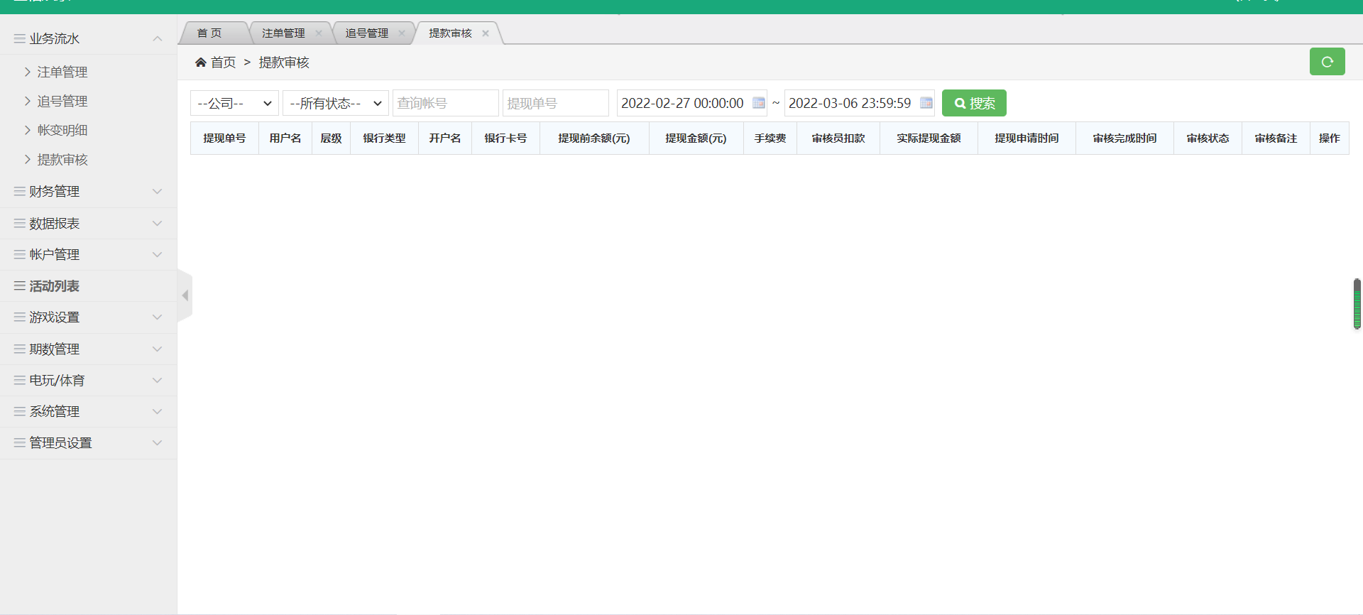Viewport: 1363px width, 615px height.
Task: Click the 提现单号 search field
Action: click(555, 103)
